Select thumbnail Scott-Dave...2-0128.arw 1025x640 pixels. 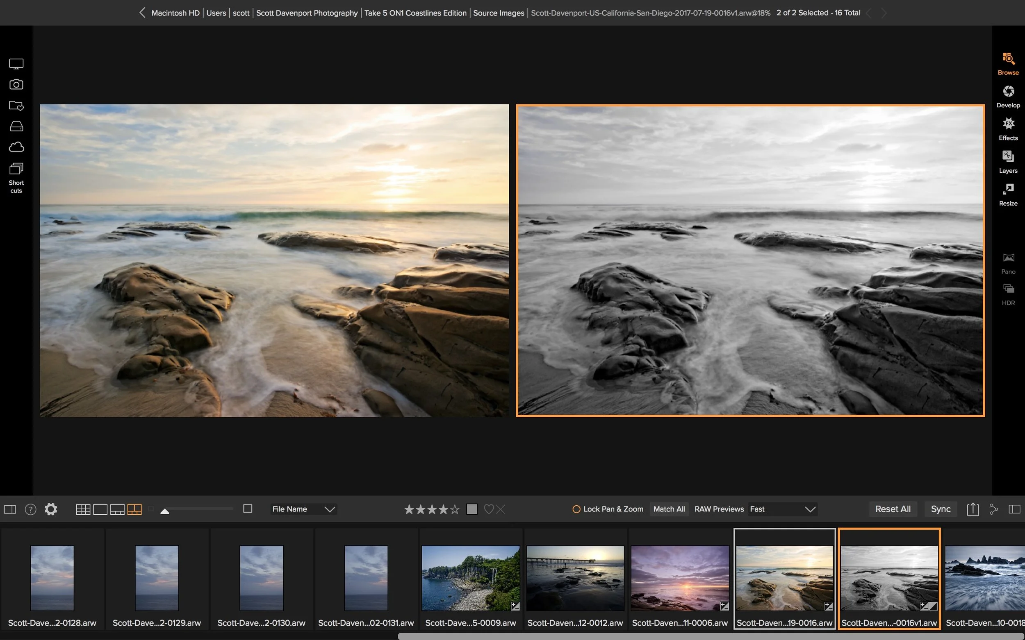tap(52, 579)
